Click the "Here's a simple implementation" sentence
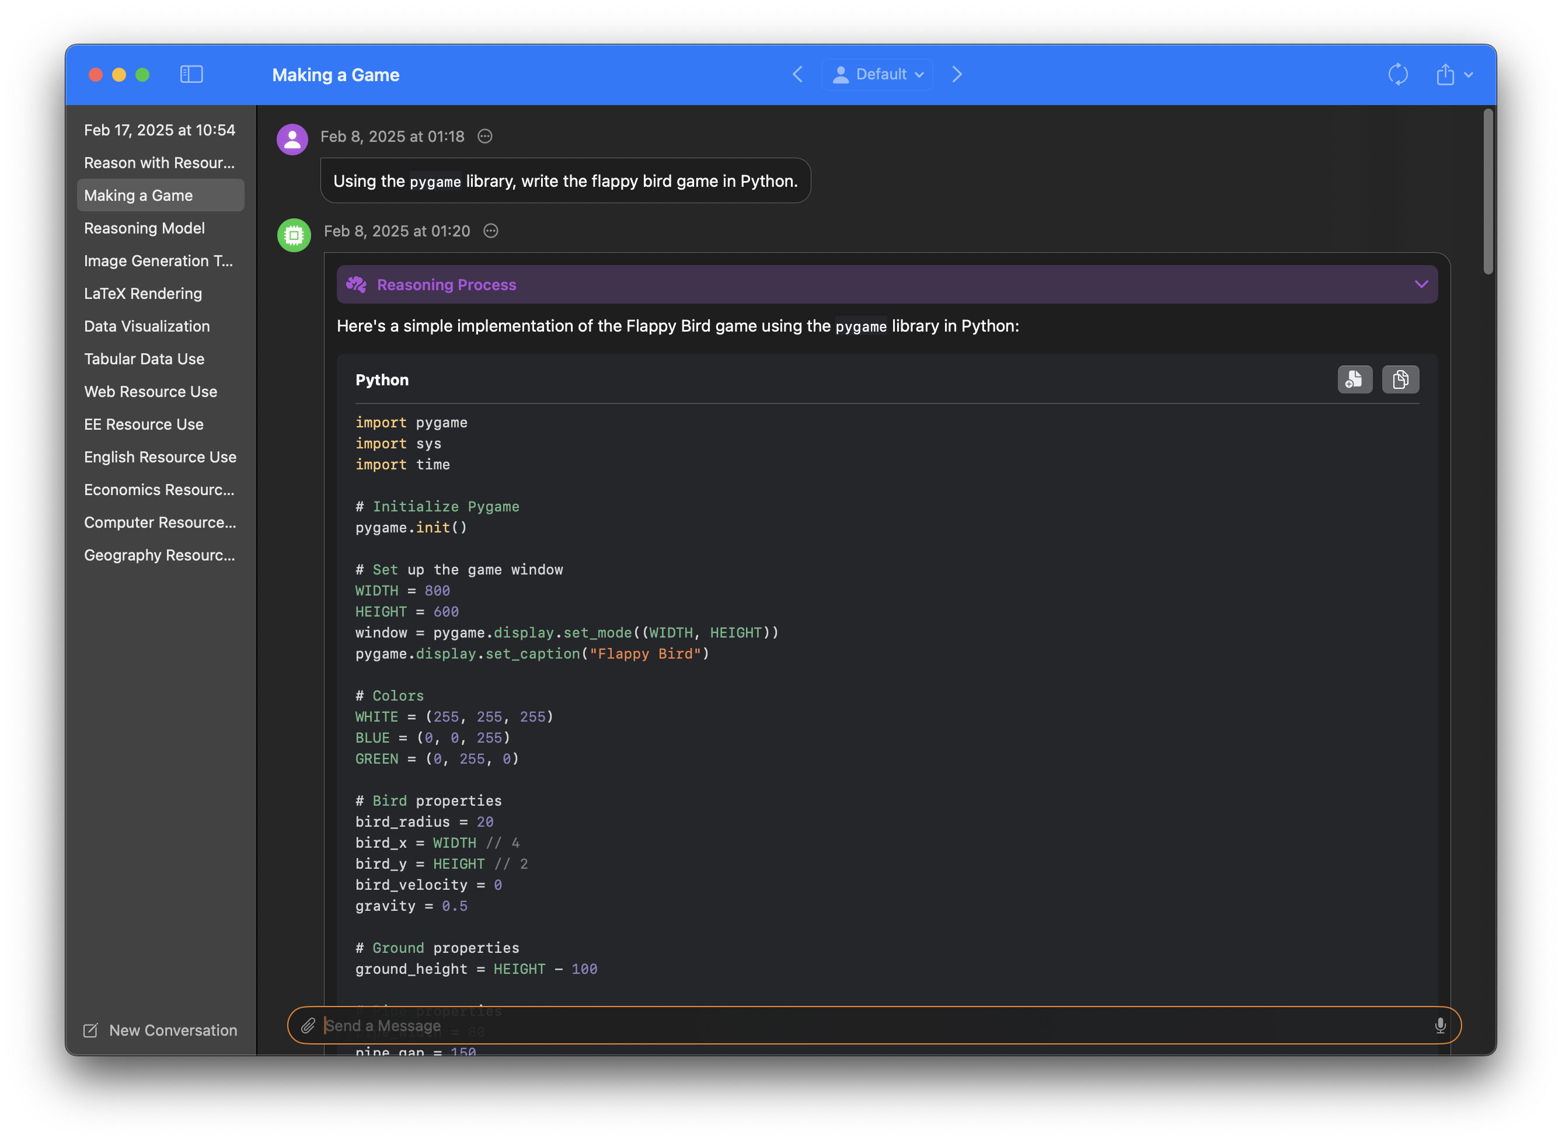This screenshot has height=1142, width=1562. [x=677, y=326]
